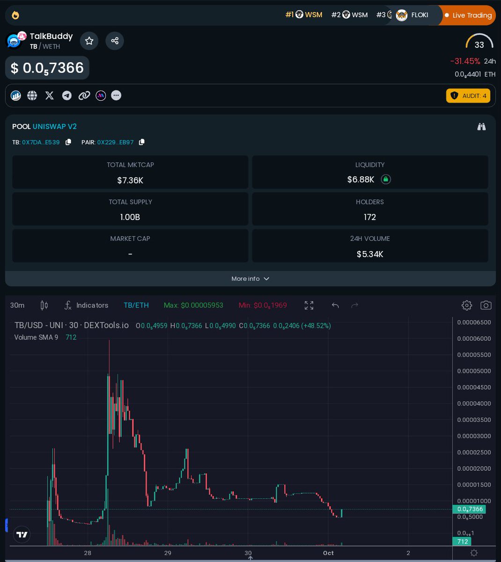Screen dimensions: 501x562
Task: Expand the More info section
Action: pyautogui.click(x=250, y=279)
